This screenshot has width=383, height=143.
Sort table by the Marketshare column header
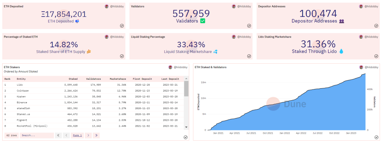tap(118, 79)
